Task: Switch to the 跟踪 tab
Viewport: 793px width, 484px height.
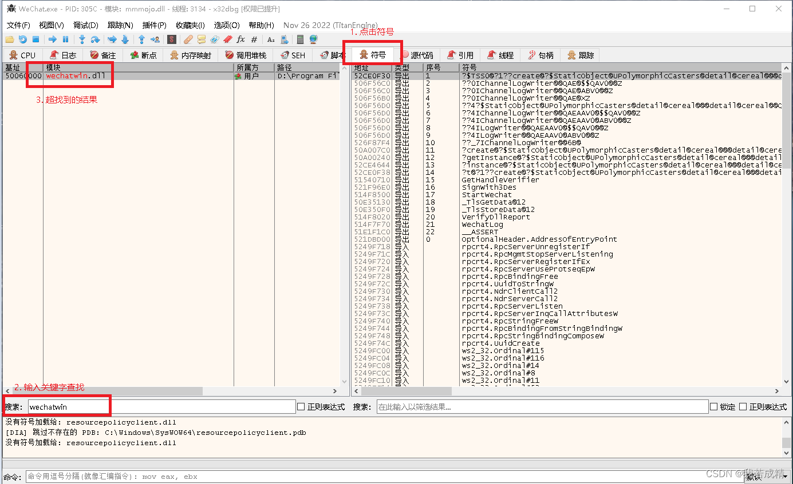Action: pos(581,55)
